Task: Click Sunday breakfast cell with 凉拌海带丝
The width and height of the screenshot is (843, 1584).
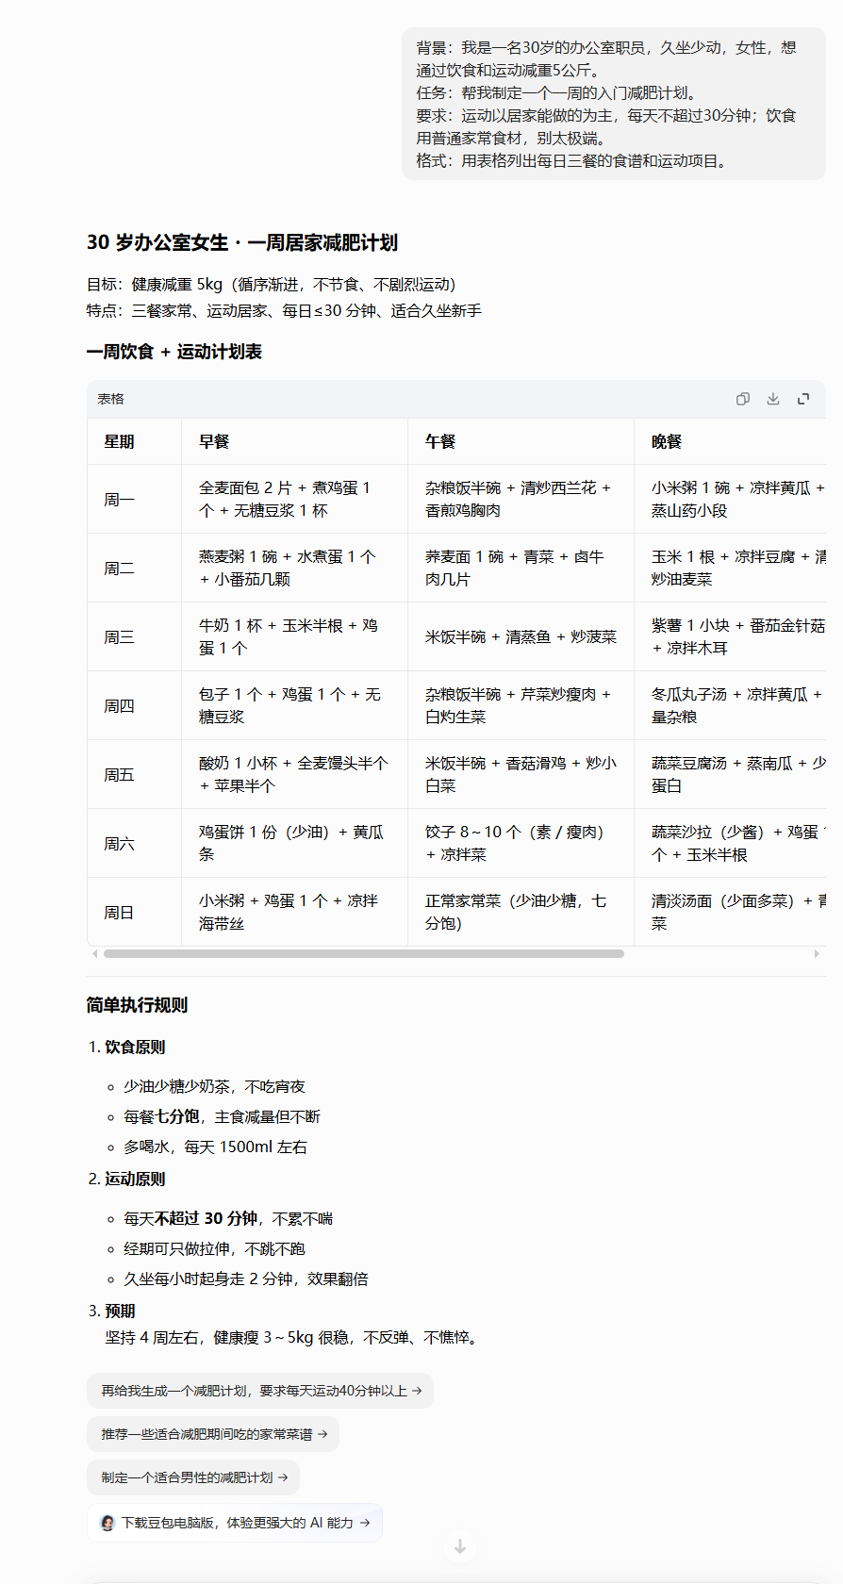Action: coord(294,912)
